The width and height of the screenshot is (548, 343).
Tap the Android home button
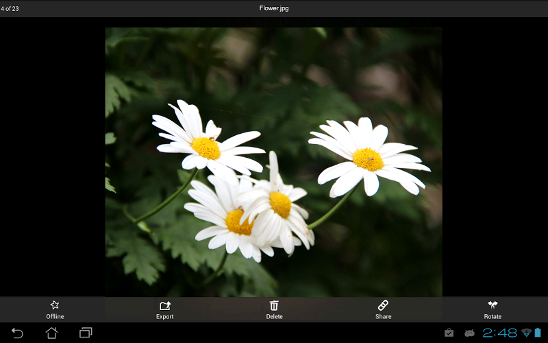coord(52,333)
